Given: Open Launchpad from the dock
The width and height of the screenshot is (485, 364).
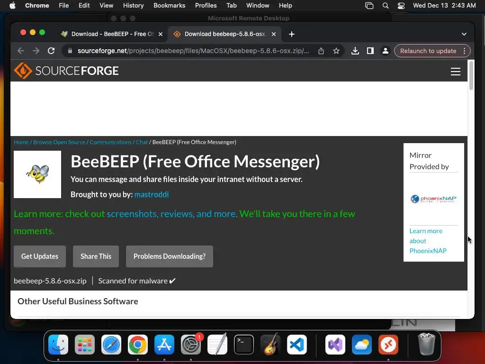Looking at the screenshot, I should coord(85,345).
